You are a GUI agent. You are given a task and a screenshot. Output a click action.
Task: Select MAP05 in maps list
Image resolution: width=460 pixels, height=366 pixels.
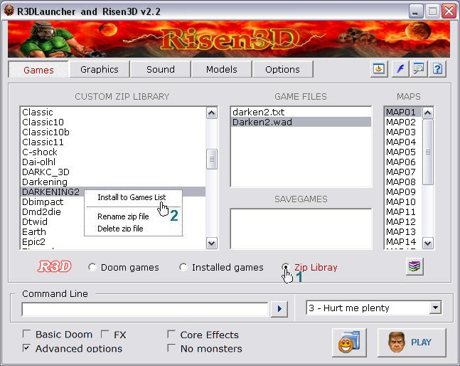[403, 152]
